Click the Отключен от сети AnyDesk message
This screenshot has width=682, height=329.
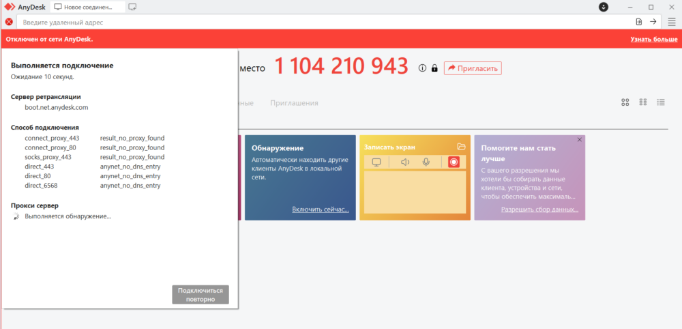click(x=49, y=39)
